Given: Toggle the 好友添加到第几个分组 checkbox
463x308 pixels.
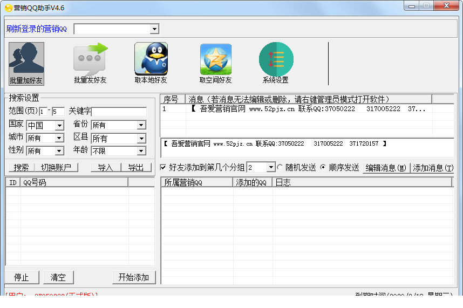Looking at the screenshot, I should [163, 168].
